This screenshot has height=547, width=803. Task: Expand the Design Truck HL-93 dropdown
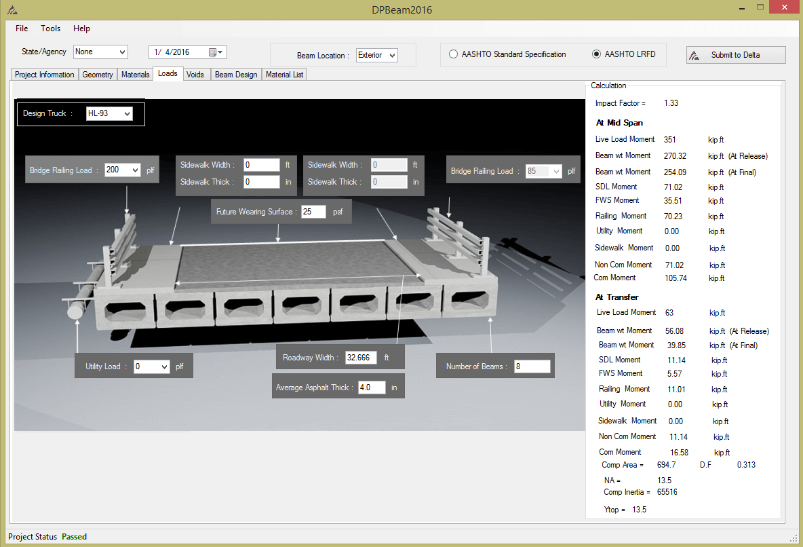coord(127,114)
